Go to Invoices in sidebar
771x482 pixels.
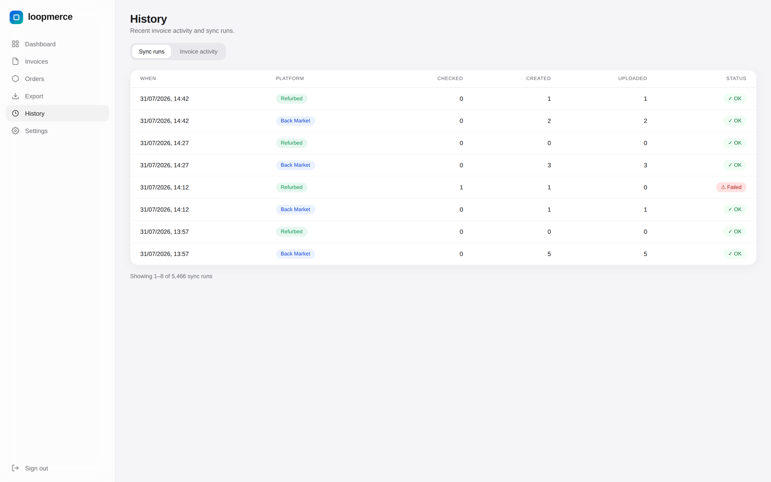[57, 61]
